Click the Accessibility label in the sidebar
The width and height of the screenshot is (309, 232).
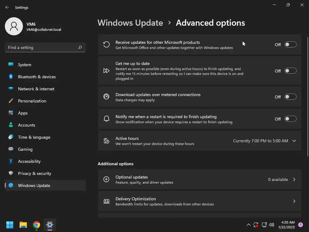29,161
